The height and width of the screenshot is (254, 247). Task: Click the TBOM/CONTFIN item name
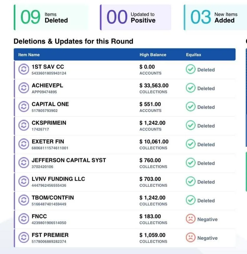pyautogui.click(x=53, y=198)
